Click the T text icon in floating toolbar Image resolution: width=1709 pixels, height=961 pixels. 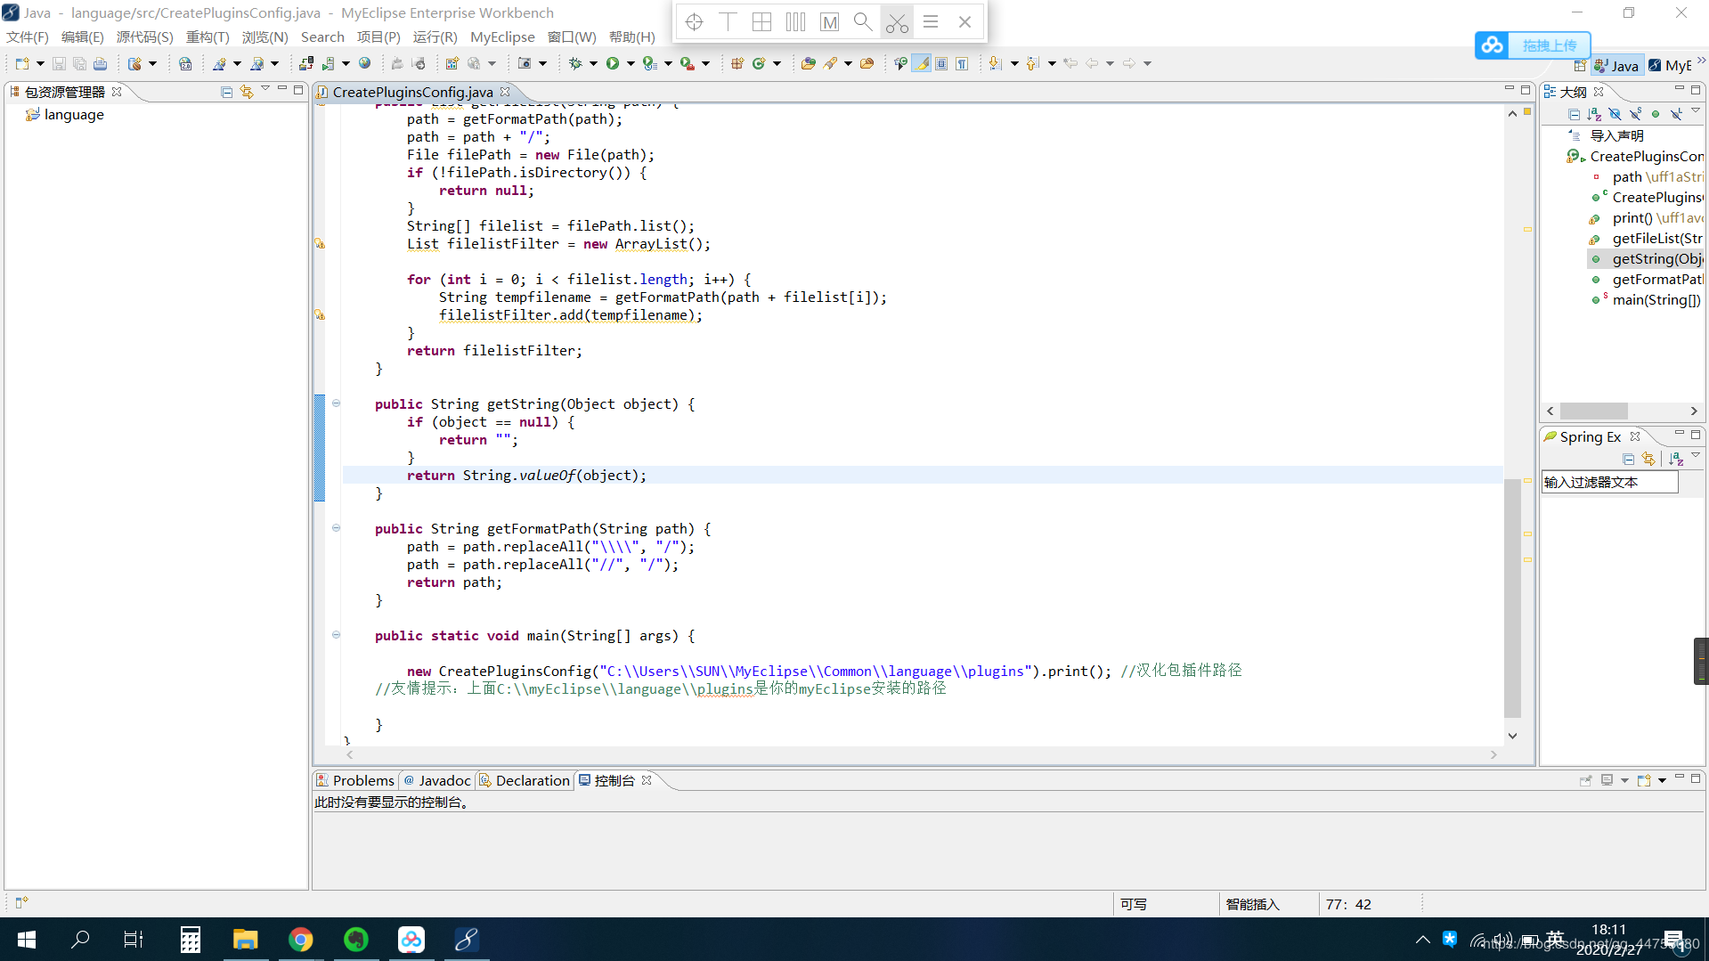tap(728, 22)
